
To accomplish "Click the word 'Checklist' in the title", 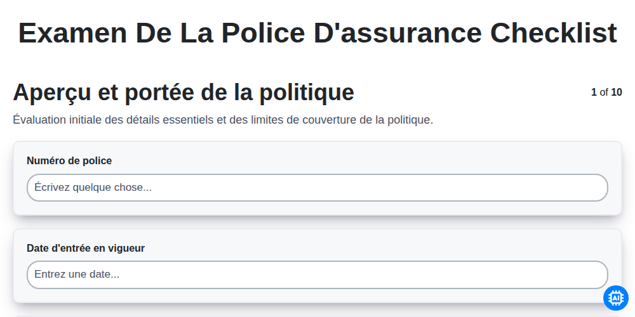I will (554, 33).
